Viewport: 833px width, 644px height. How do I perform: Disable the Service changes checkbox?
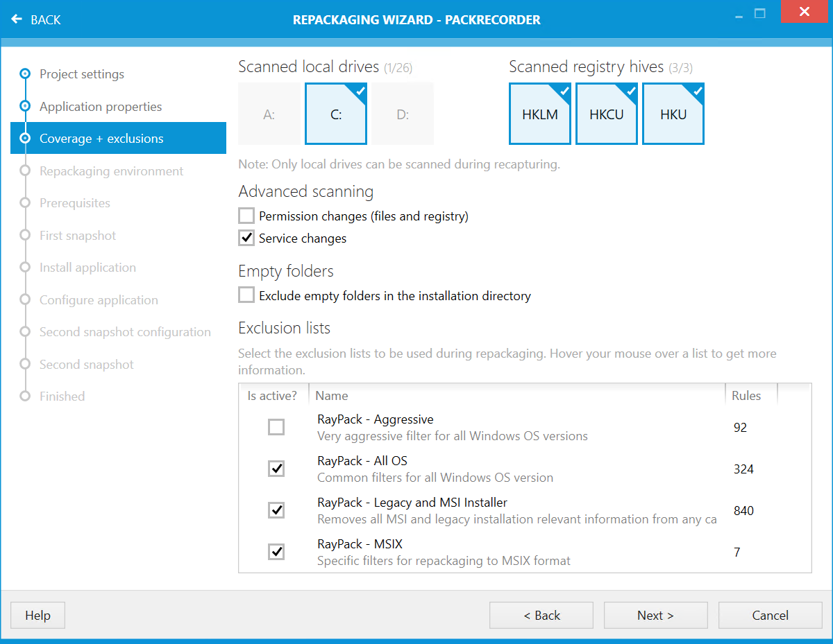(x=246, y=238)
